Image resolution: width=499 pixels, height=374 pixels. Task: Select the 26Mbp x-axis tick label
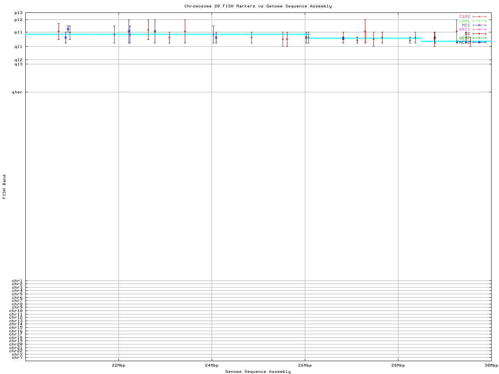[305, 365]
